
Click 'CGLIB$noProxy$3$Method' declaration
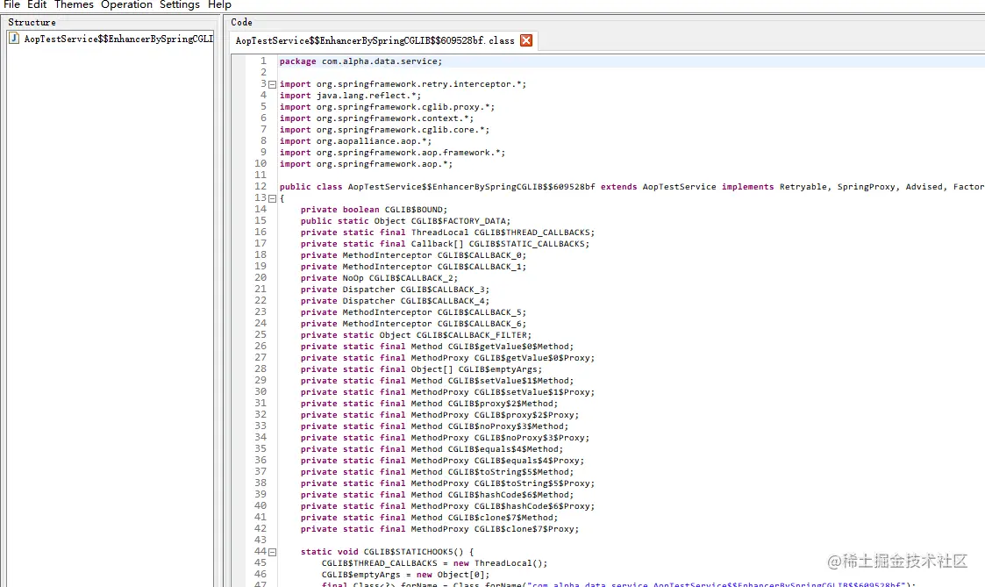pyautogui.click(x=434, y=426)
